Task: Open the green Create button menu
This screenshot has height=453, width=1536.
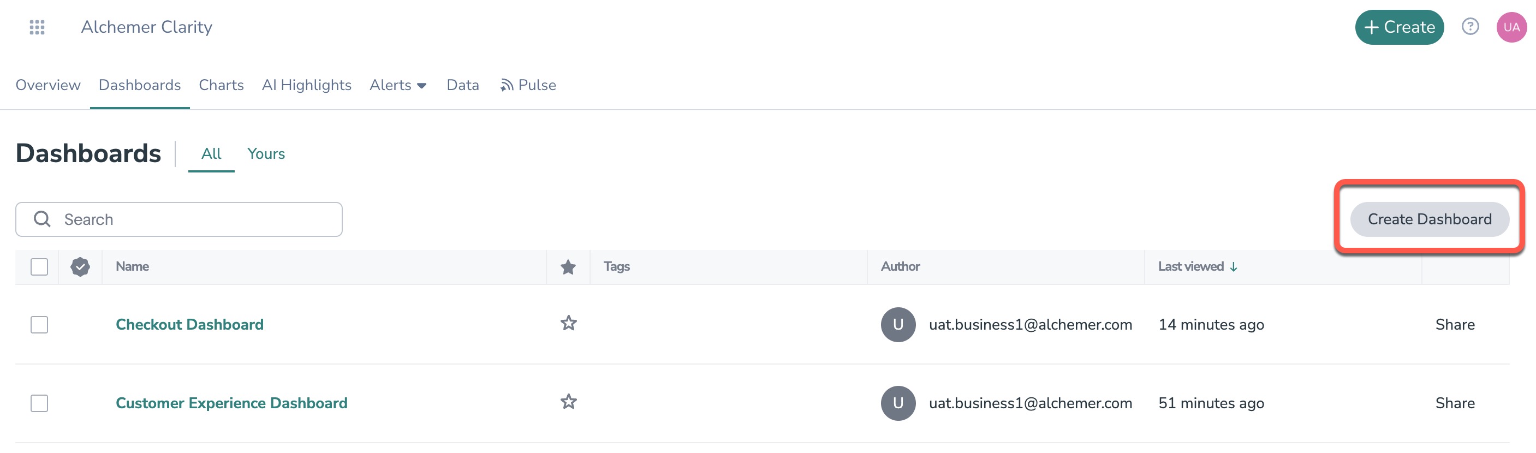Action: pyautogui.click(x=1399, y=27)
